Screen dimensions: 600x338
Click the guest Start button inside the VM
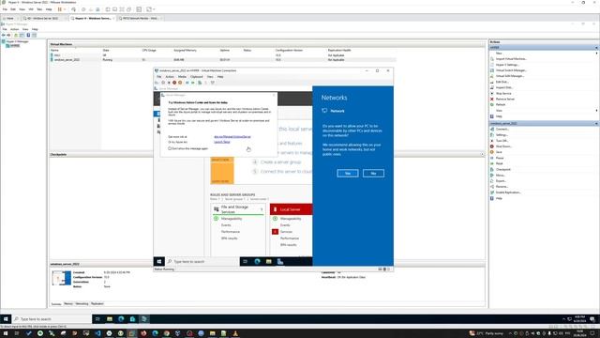(x=159, y=261)
